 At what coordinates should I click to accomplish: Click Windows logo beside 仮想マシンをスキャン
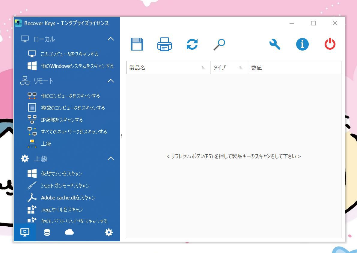point(32,173)
